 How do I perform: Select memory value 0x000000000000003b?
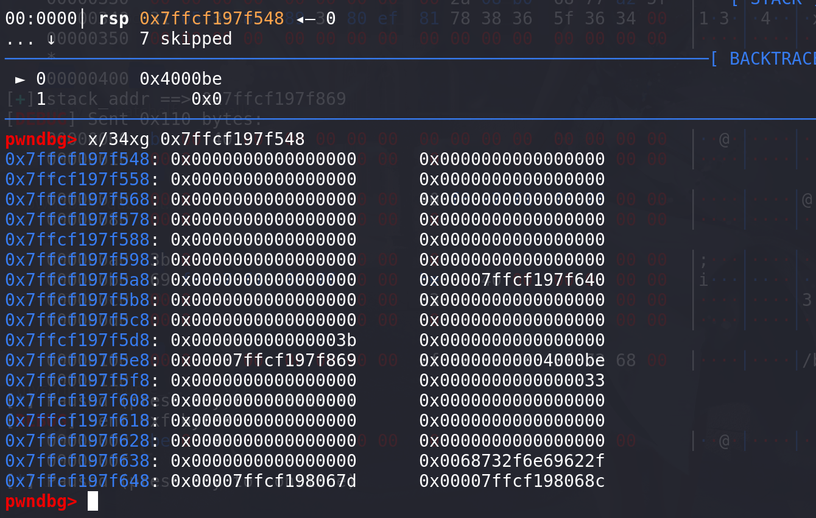click(264, 341)
